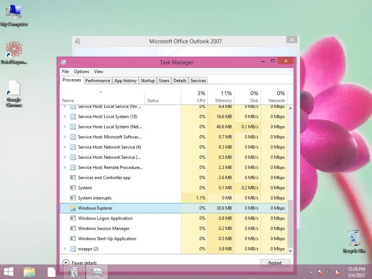372x279 pixels.
Task: Select the Windows Session Manager row
Action: pyautogui.click(x=174, y=229)
